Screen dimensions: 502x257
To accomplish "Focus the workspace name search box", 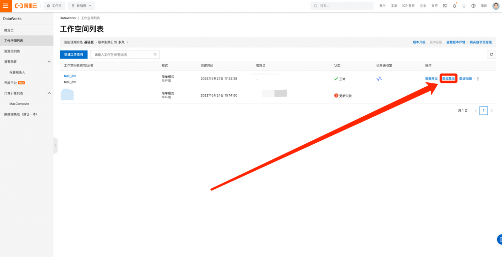I will click(125, 54).
